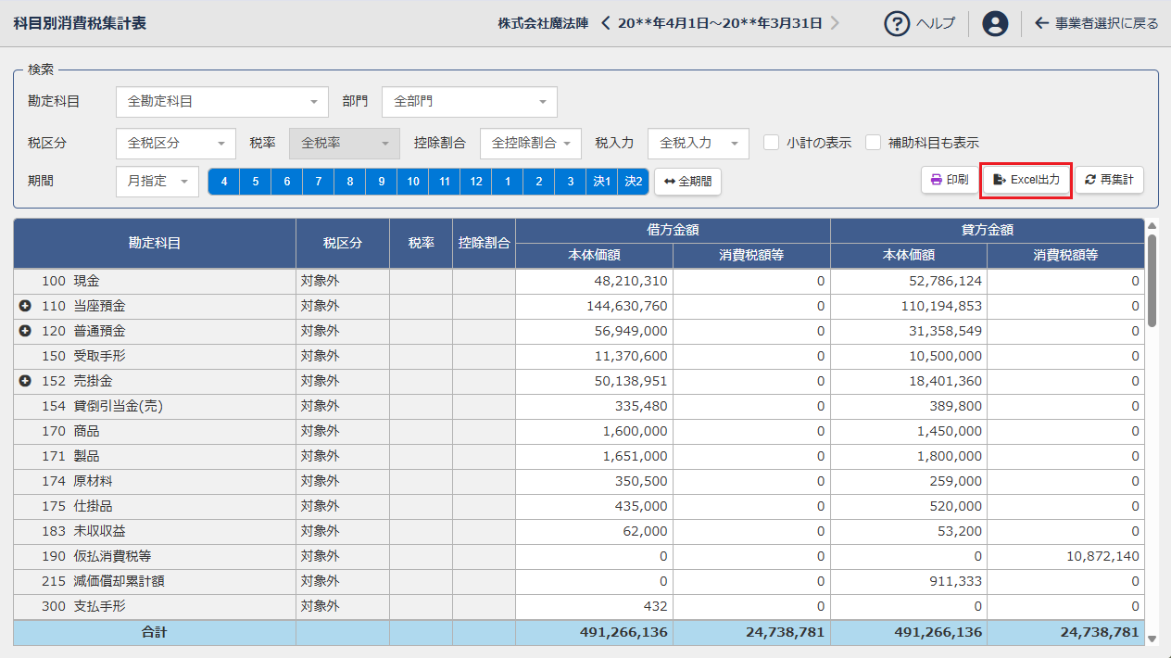The image size is (1171, 658).
Task: Click the 合計 24,738,781 debit tax total
Action: click(x=751, y=632)
